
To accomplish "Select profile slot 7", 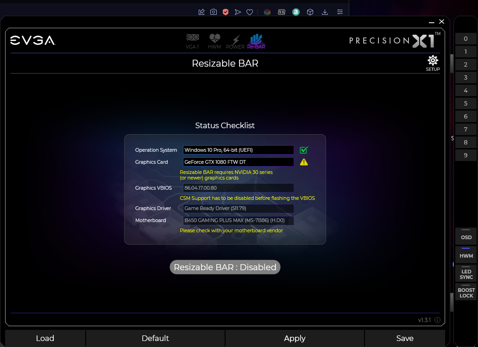I will [466, 130].
